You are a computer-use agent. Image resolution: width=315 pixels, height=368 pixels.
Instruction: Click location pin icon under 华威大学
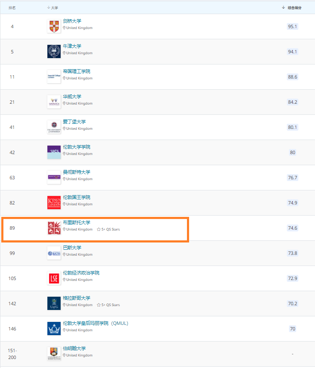point(64,103)
